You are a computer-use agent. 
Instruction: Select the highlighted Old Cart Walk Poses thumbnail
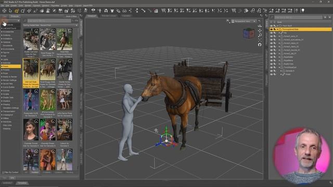pyautogui.click(x=31, y=73)
